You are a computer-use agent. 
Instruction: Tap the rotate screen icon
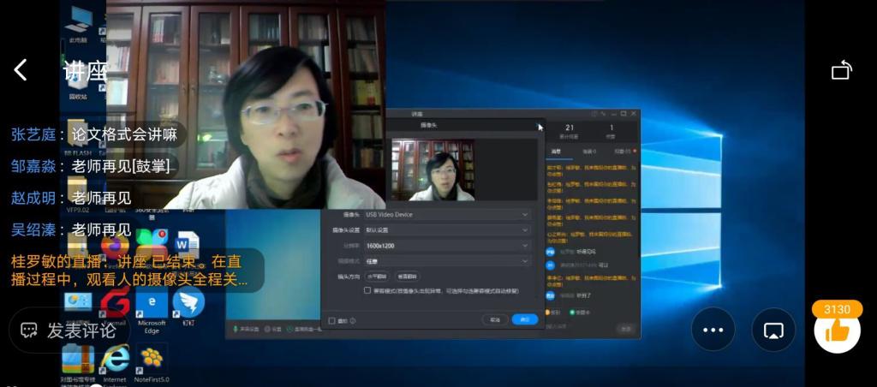[x=841, y=70]
